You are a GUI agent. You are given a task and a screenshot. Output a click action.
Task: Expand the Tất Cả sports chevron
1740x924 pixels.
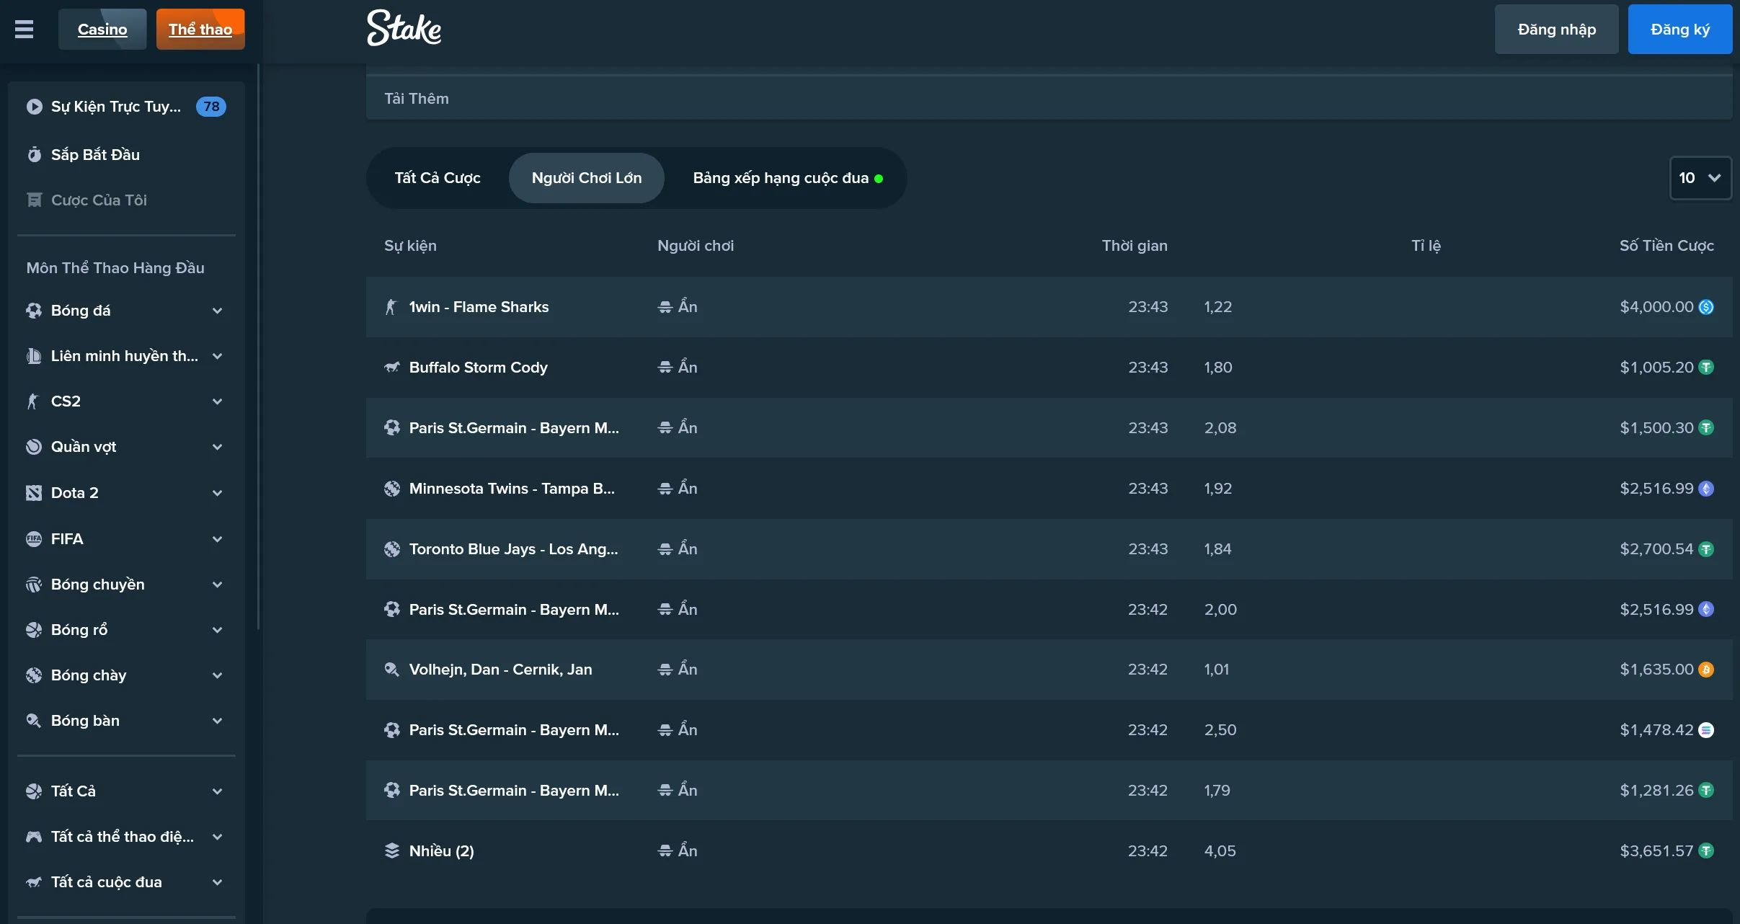(217, 791)
